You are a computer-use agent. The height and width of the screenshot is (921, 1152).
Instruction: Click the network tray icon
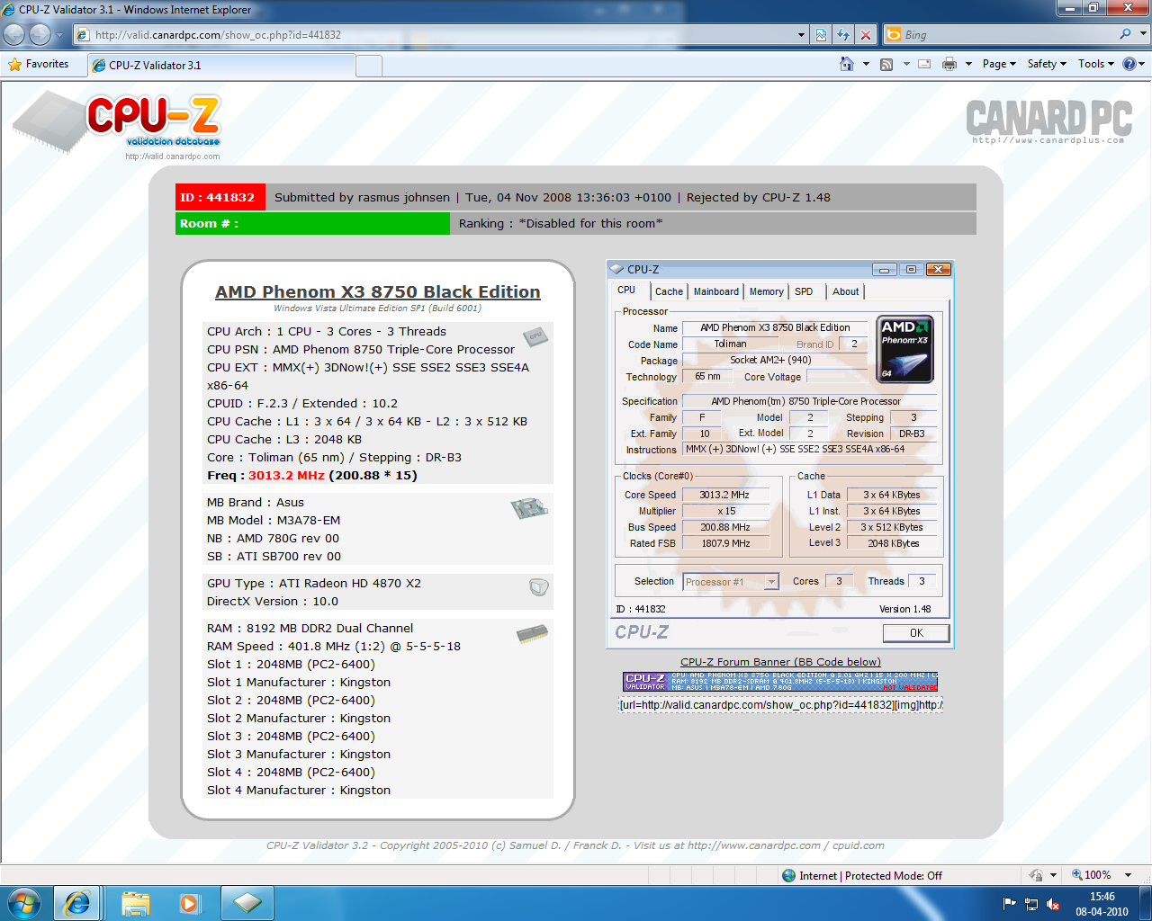pos(1031,904)
